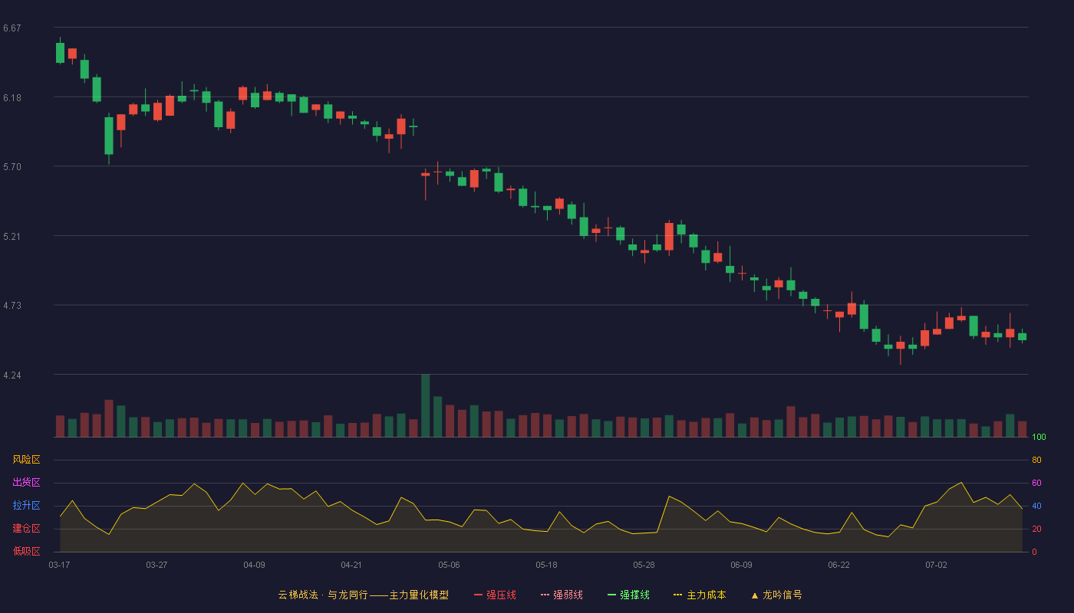Click the 05-06 date axis label
This screenshot has height=613, width=1074.
tap(449, 565)
